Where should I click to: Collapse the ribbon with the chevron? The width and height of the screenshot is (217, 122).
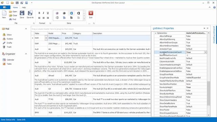click(x=210, y=7)
